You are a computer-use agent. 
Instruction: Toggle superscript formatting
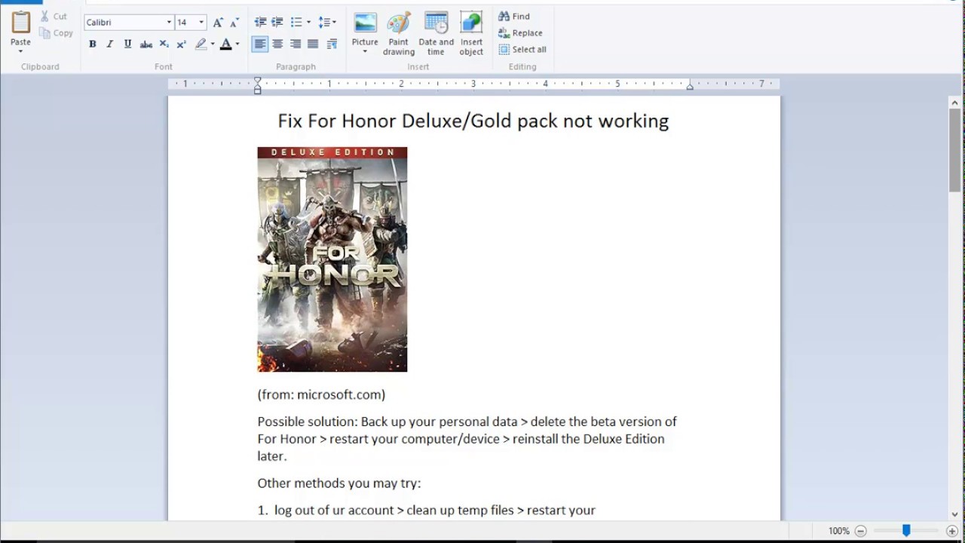(x=181, y=44)
